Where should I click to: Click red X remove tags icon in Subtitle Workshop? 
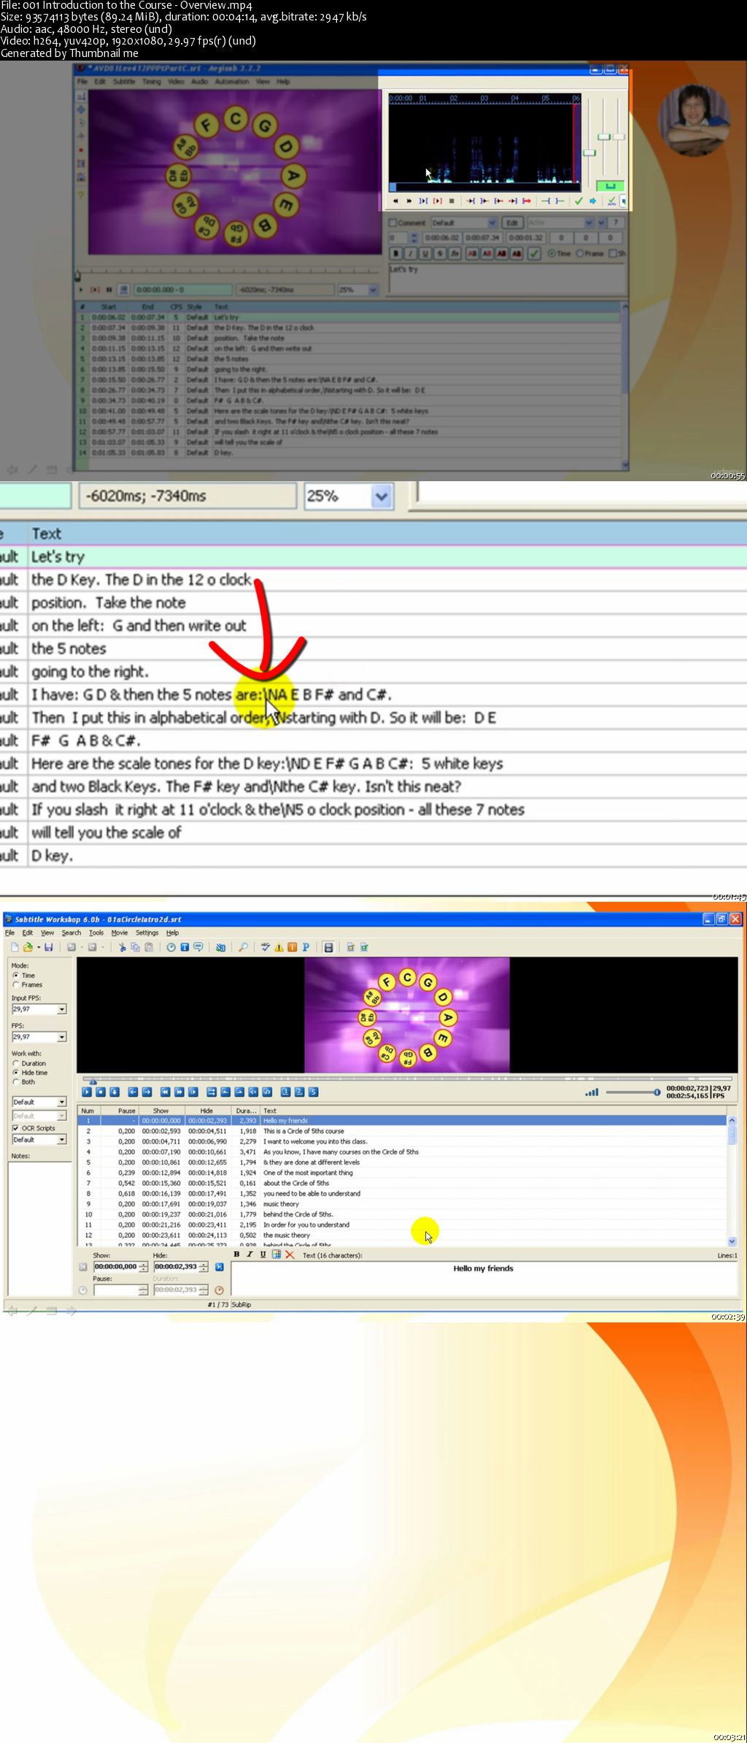(290, 1254)
